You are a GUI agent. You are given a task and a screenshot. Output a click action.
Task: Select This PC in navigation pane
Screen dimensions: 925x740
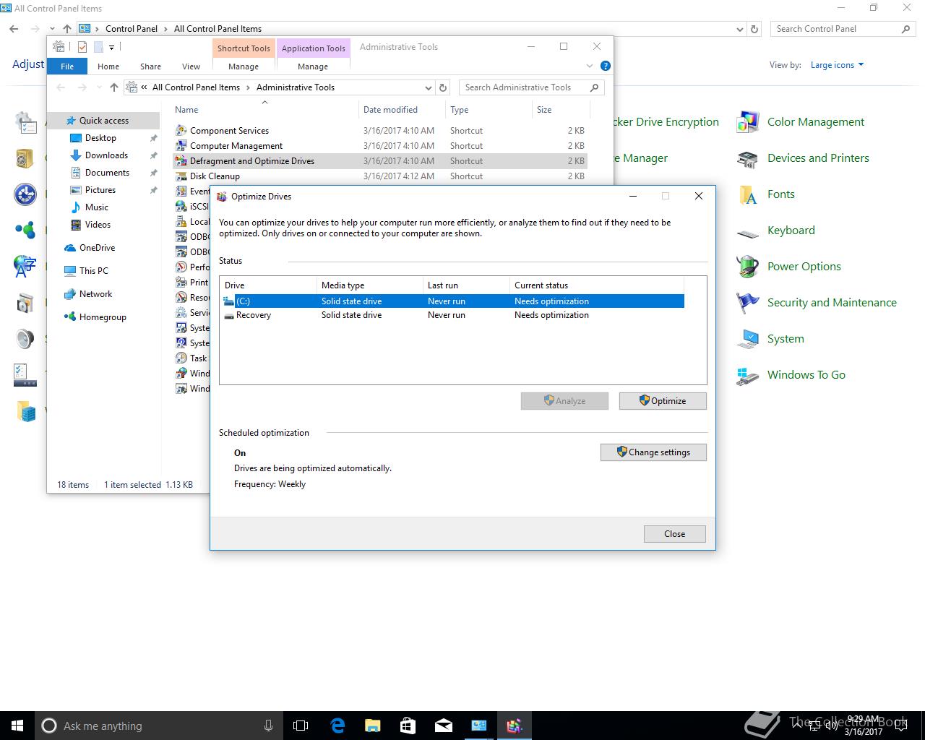(x=94, y=271)
